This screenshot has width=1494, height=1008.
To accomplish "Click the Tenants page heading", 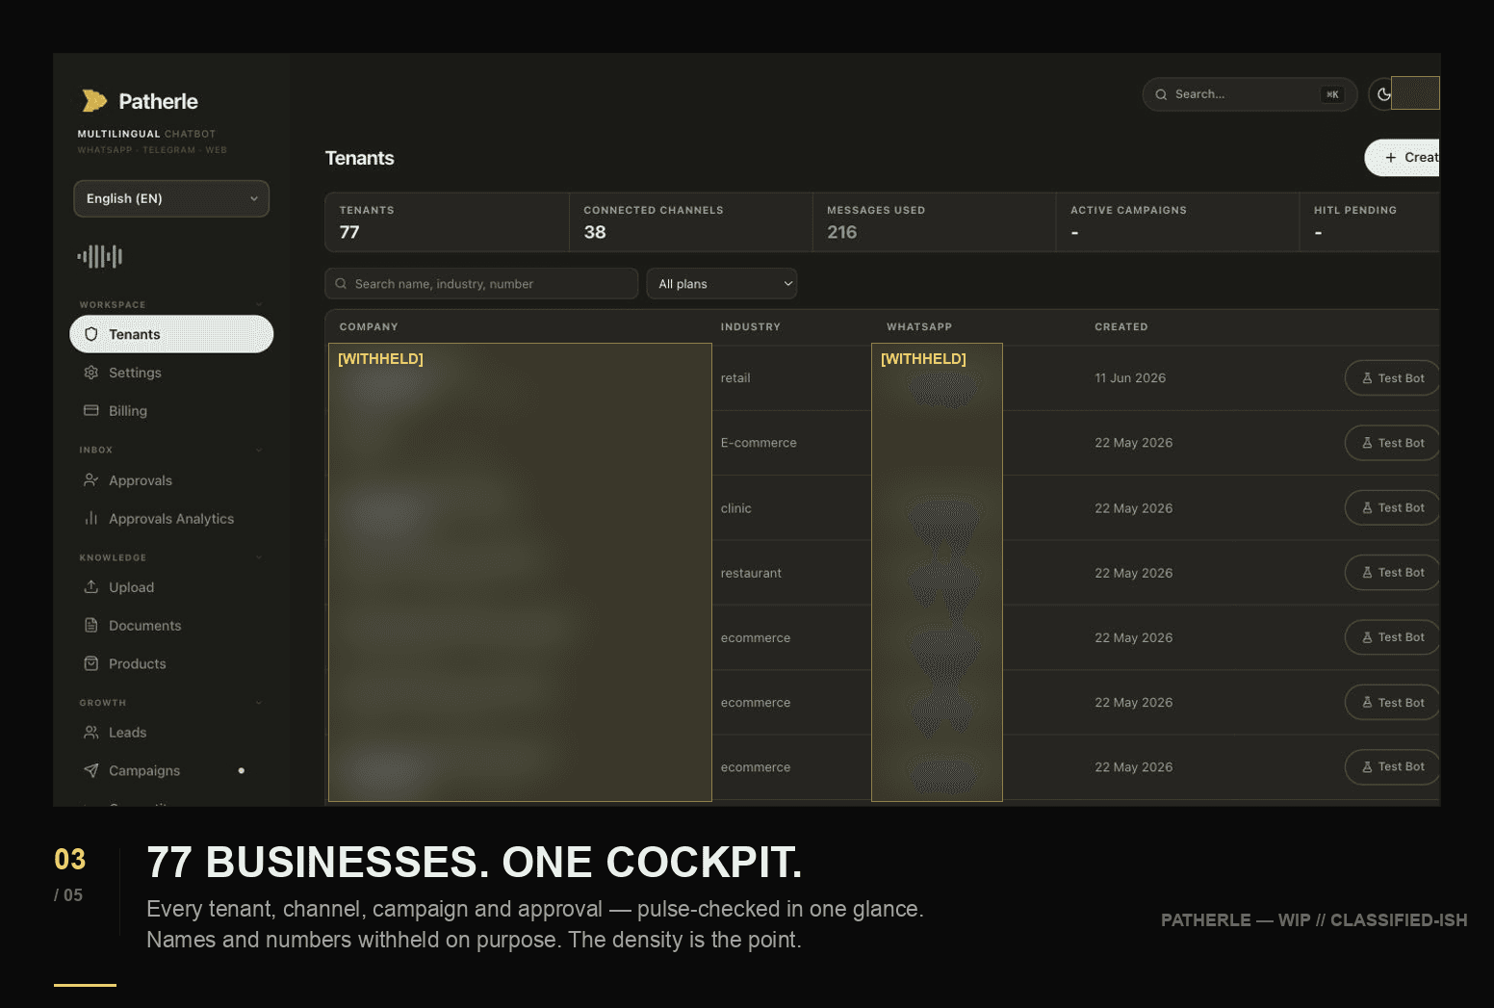I will (360, 158).
